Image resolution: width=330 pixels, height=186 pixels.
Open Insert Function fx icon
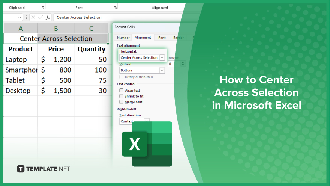[x=48, y=17]
